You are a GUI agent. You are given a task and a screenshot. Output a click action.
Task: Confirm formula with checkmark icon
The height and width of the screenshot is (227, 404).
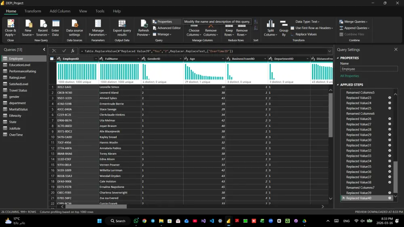coord(64,51)
